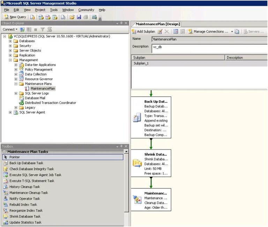Select the Subplan_1 row
This screenshot has height=227, width=268.
[200, 63]
